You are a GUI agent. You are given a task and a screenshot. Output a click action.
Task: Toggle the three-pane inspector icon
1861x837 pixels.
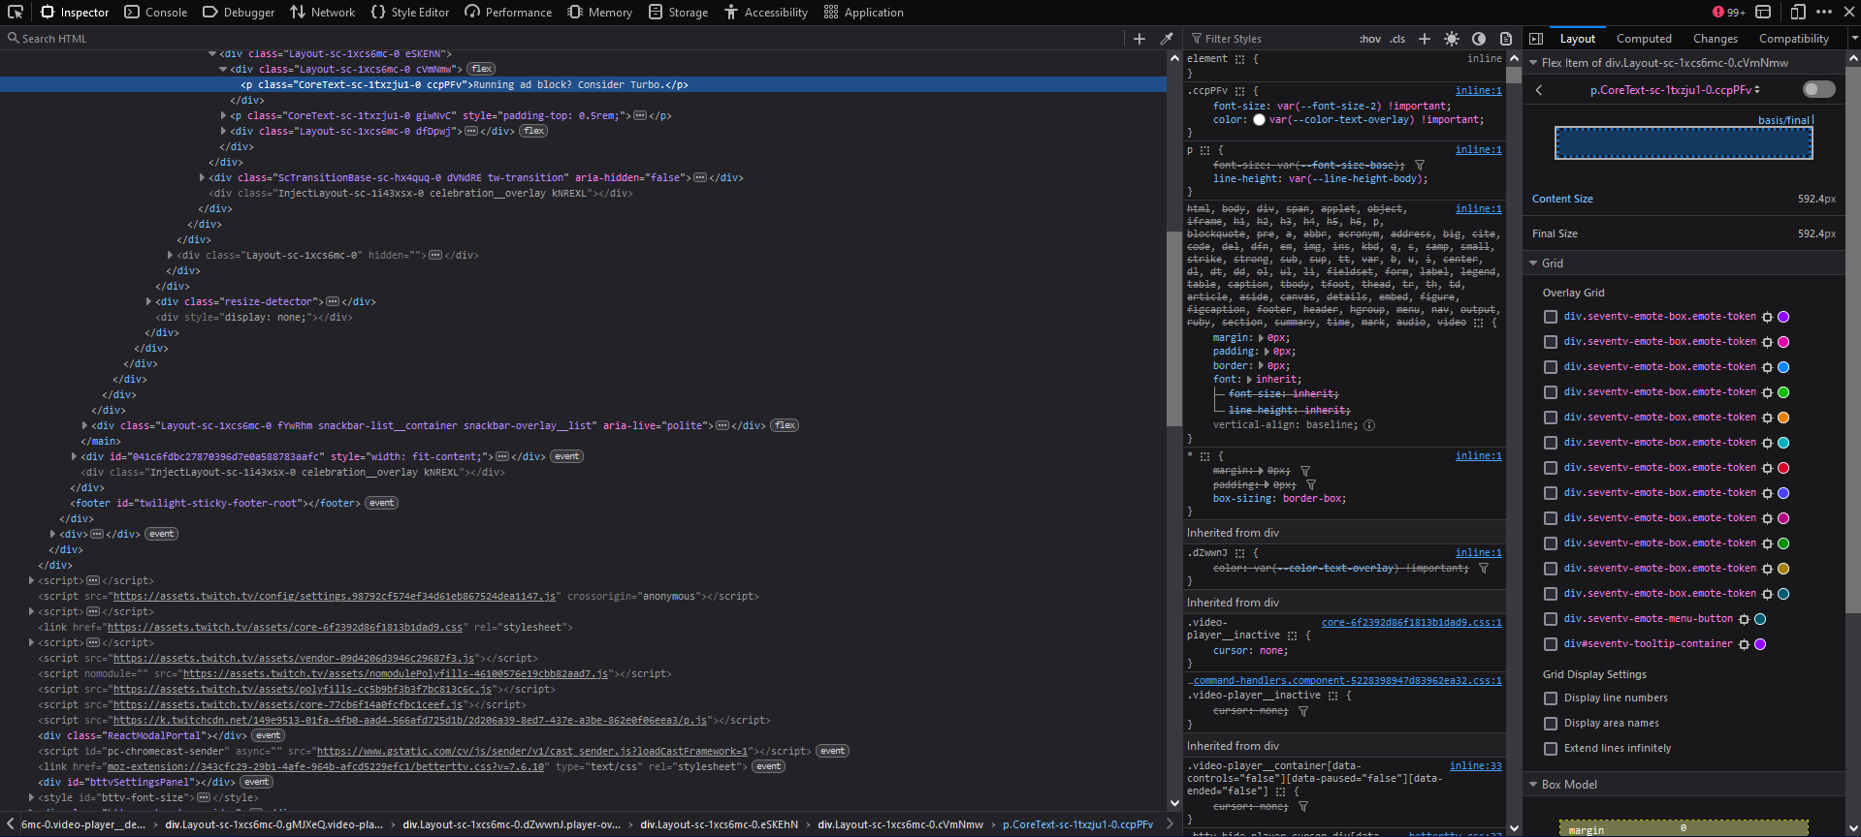click(x=1536, y=39)
